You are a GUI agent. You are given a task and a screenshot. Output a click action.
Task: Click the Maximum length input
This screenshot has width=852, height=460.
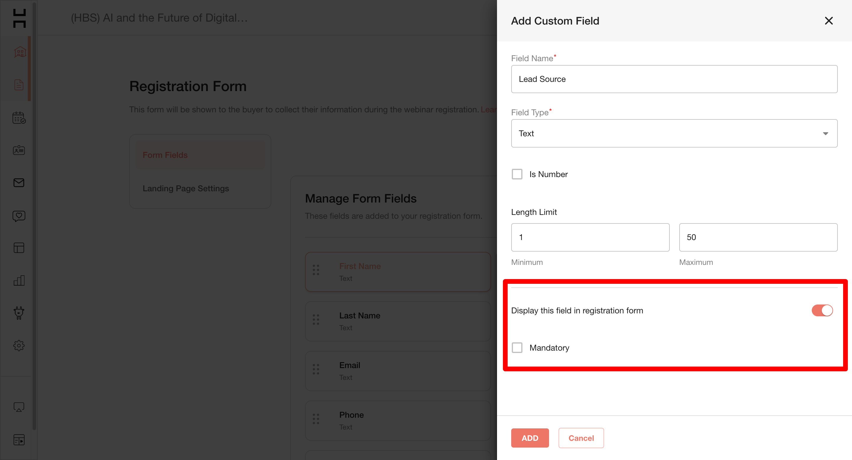pos(758,237)
